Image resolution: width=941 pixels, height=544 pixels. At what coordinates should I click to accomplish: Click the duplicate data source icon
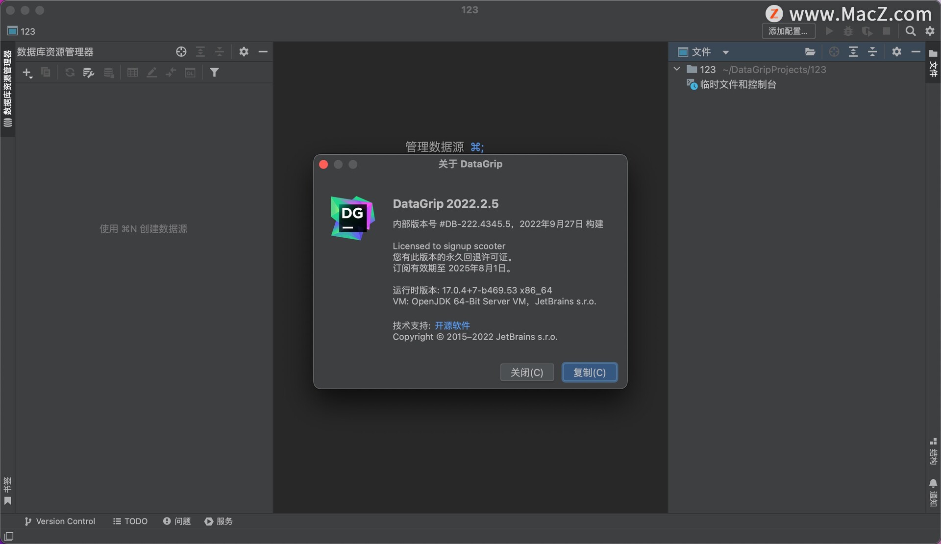(x=46, y=73)
